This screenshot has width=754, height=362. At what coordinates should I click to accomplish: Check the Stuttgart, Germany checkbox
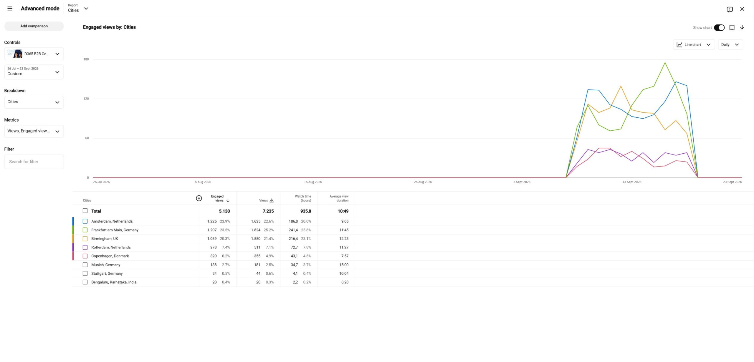coord(85,273)
